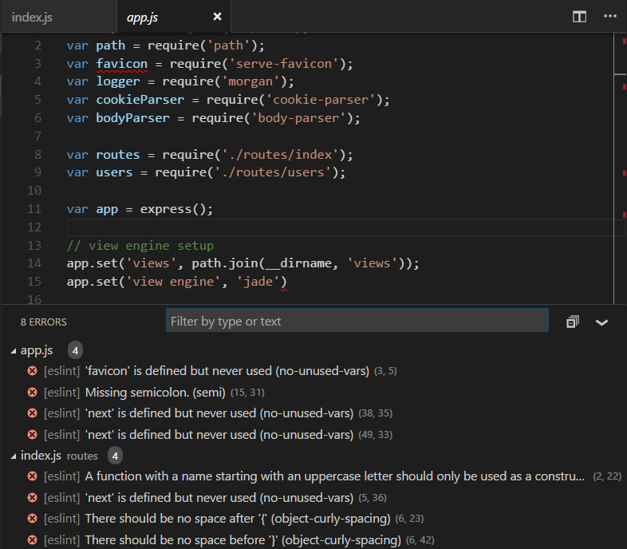
Task: Click the collapse all icon in Problems panel
Action: coord(572,322)
